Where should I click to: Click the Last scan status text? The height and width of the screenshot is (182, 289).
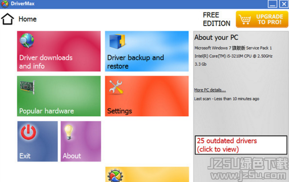pyautogui.click(x=227, y=99)
